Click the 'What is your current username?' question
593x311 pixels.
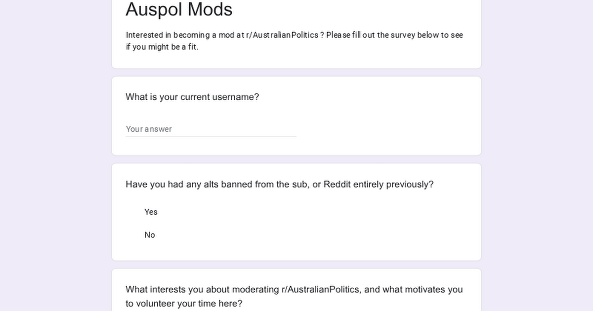[x=192, y=97]
